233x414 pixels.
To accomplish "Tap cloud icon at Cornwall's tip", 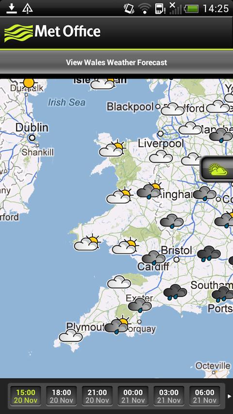I will coord(70,335).
